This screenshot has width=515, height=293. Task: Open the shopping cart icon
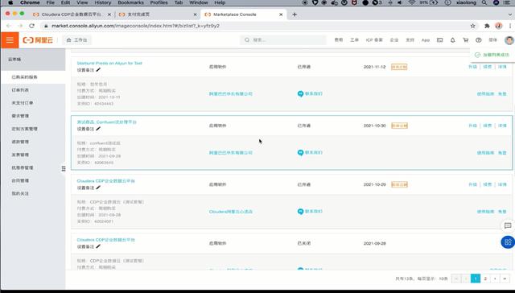465,40
